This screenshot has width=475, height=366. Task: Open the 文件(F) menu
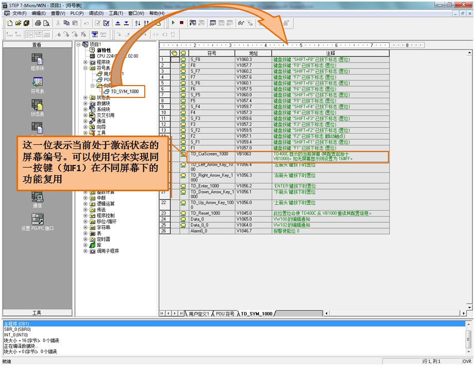[x=20, y=13]
